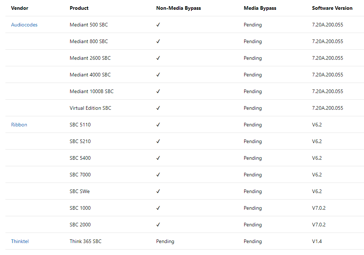Click the Virtual Edition SBC checkmark

(158, 108)
